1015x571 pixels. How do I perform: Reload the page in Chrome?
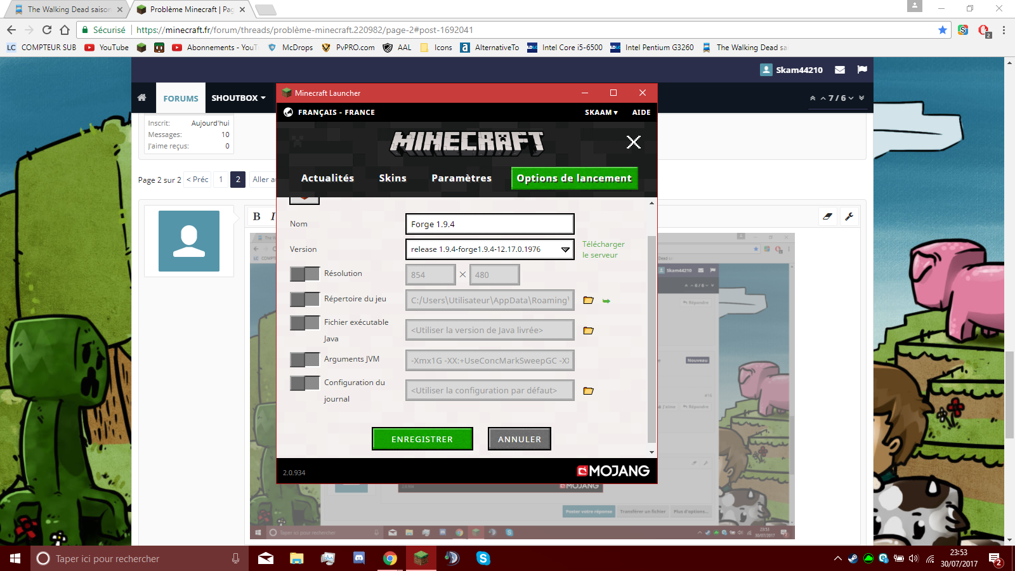[47, 30]
